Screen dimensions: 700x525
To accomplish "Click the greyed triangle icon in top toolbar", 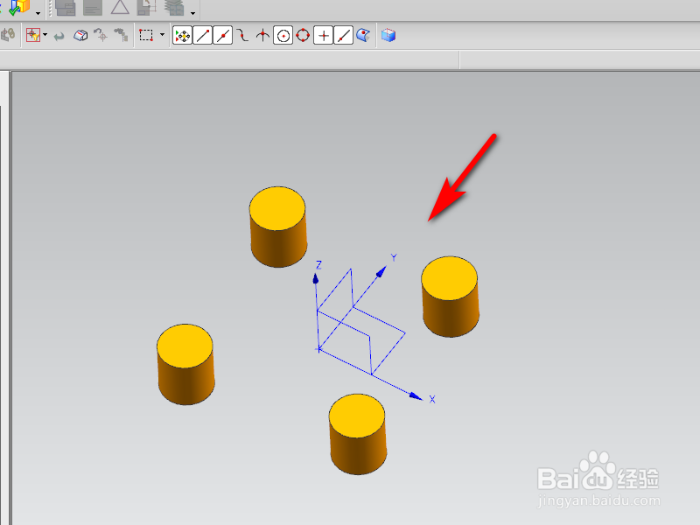I will click(x=120, y=7).
